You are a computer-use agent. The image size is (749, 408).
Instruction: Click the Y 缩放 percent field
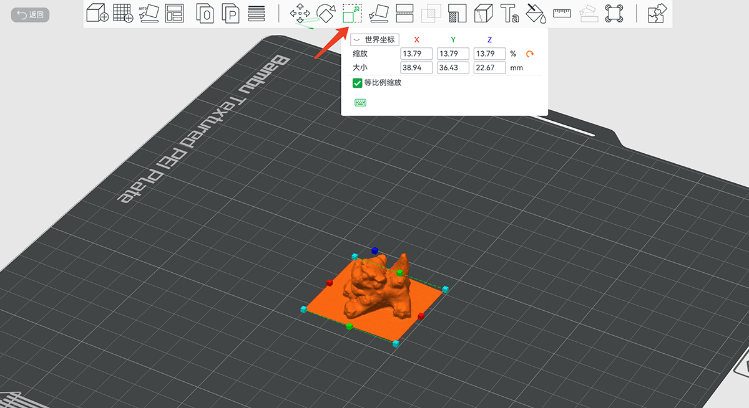click(453, 54)
